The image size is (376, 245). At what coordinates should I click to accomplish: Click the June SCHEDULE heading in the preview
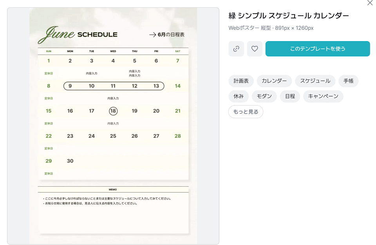[x=78, y=34]
